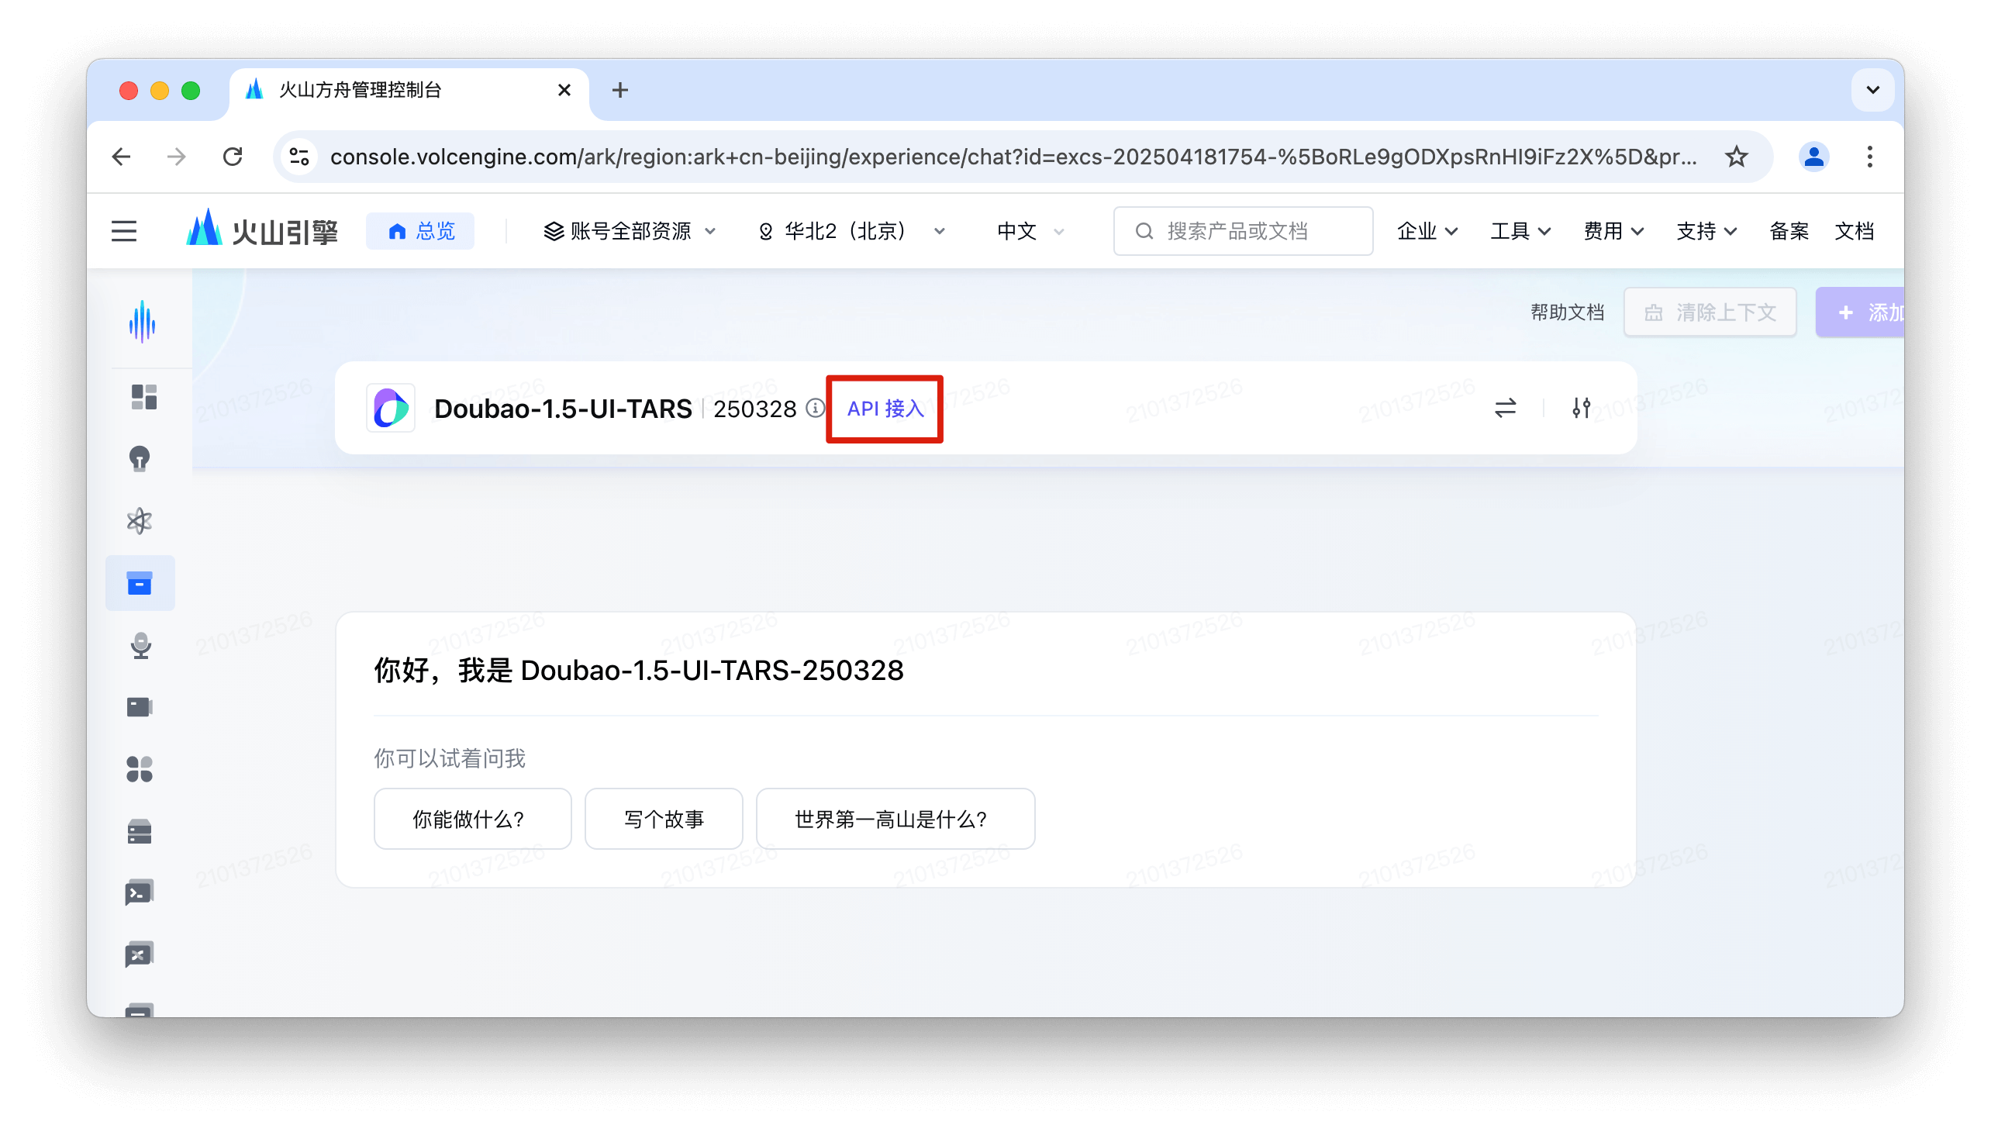Click the dashboard grid sidebar icon
This screenshot has width=1991, height=1132.
pyautogui.click(x=143, y=396)
